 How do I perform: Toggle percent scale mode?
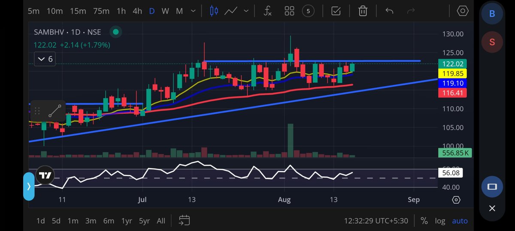tap(424, 221)
